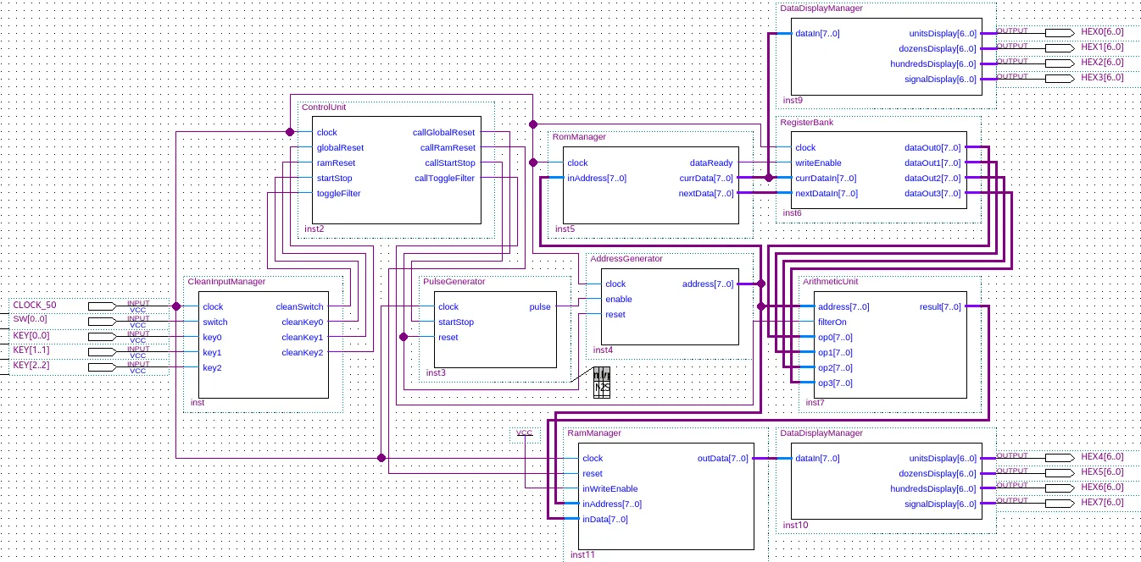Select the KEY[0..0] input pin symbol
The image size is (1141, 562).
103,336
